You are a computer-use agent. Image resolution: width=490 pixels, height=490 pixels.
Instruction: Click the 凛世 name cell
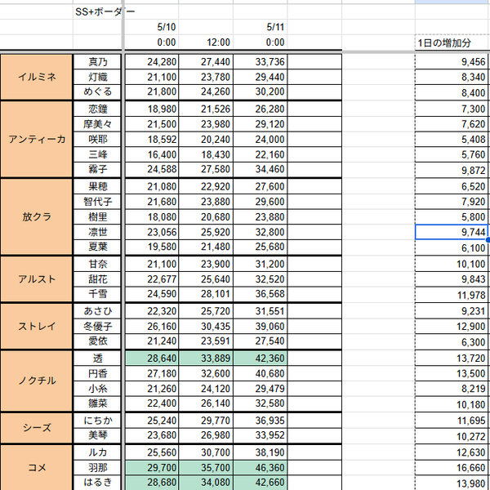(97, 232)
